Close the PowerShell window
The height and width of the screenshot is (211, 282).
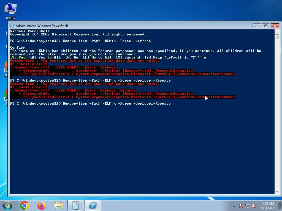click(275, 26)
